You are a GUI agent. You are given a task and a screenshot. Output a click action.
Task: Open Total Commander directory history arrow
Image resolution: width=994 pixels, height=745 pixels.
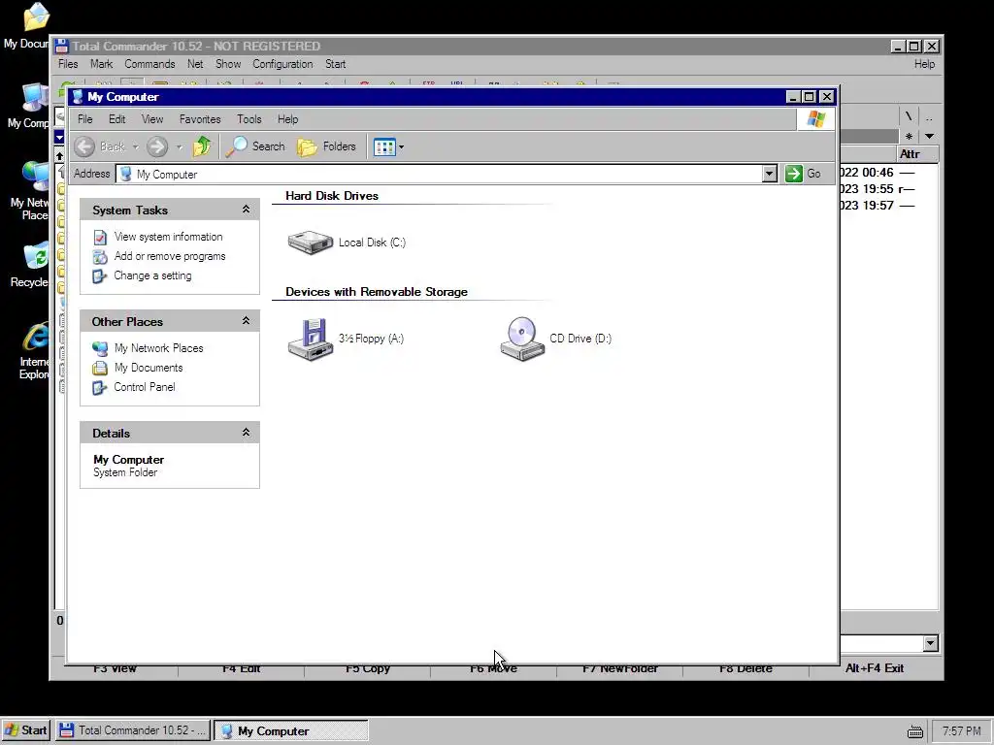point(929,136)
